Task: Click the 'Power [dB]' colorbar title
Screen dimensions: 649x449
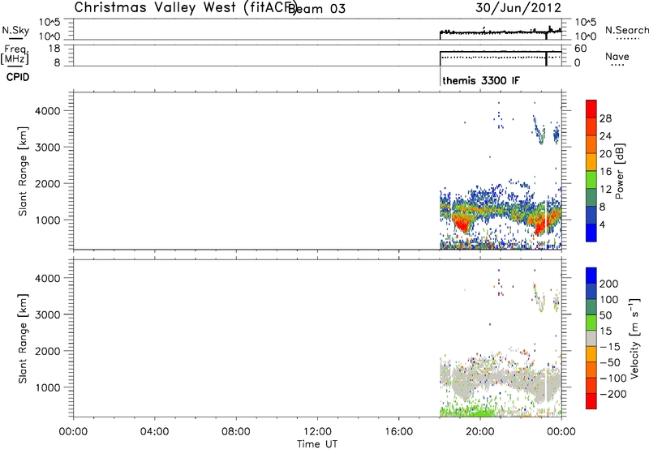Action: point(620,171)
